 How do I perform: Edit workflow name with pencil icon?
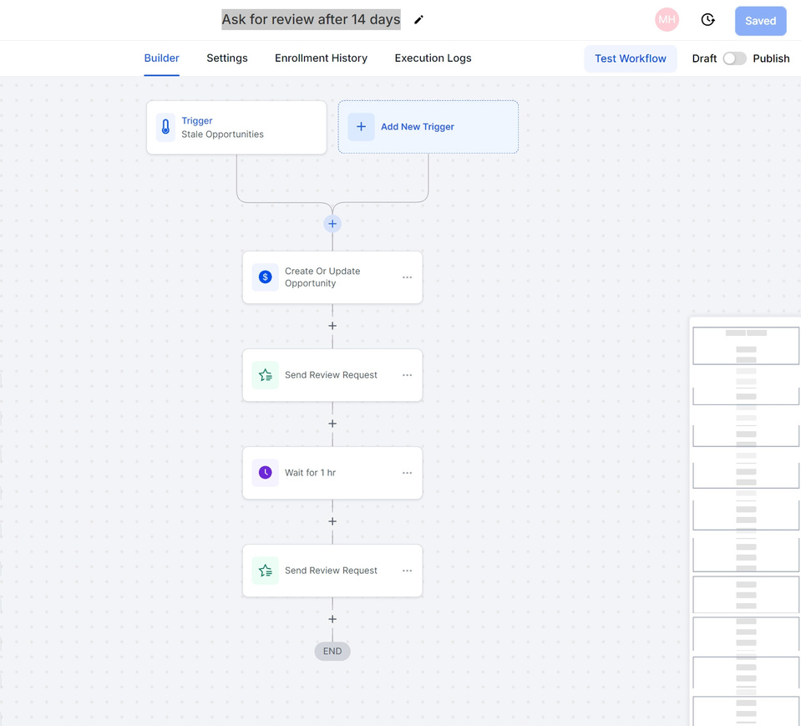(x=418, y=20)
